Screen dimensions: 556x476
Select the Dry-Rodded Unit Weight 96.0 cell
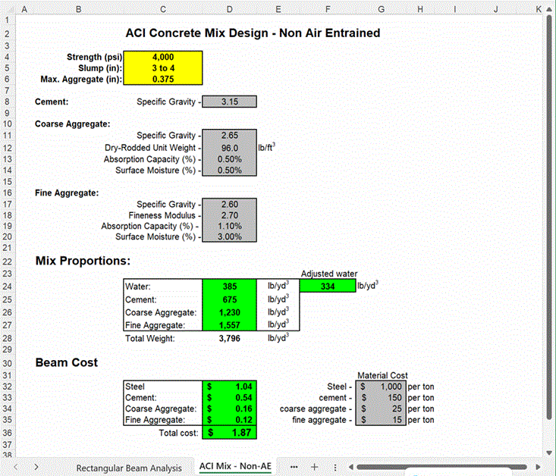(230, 148)
